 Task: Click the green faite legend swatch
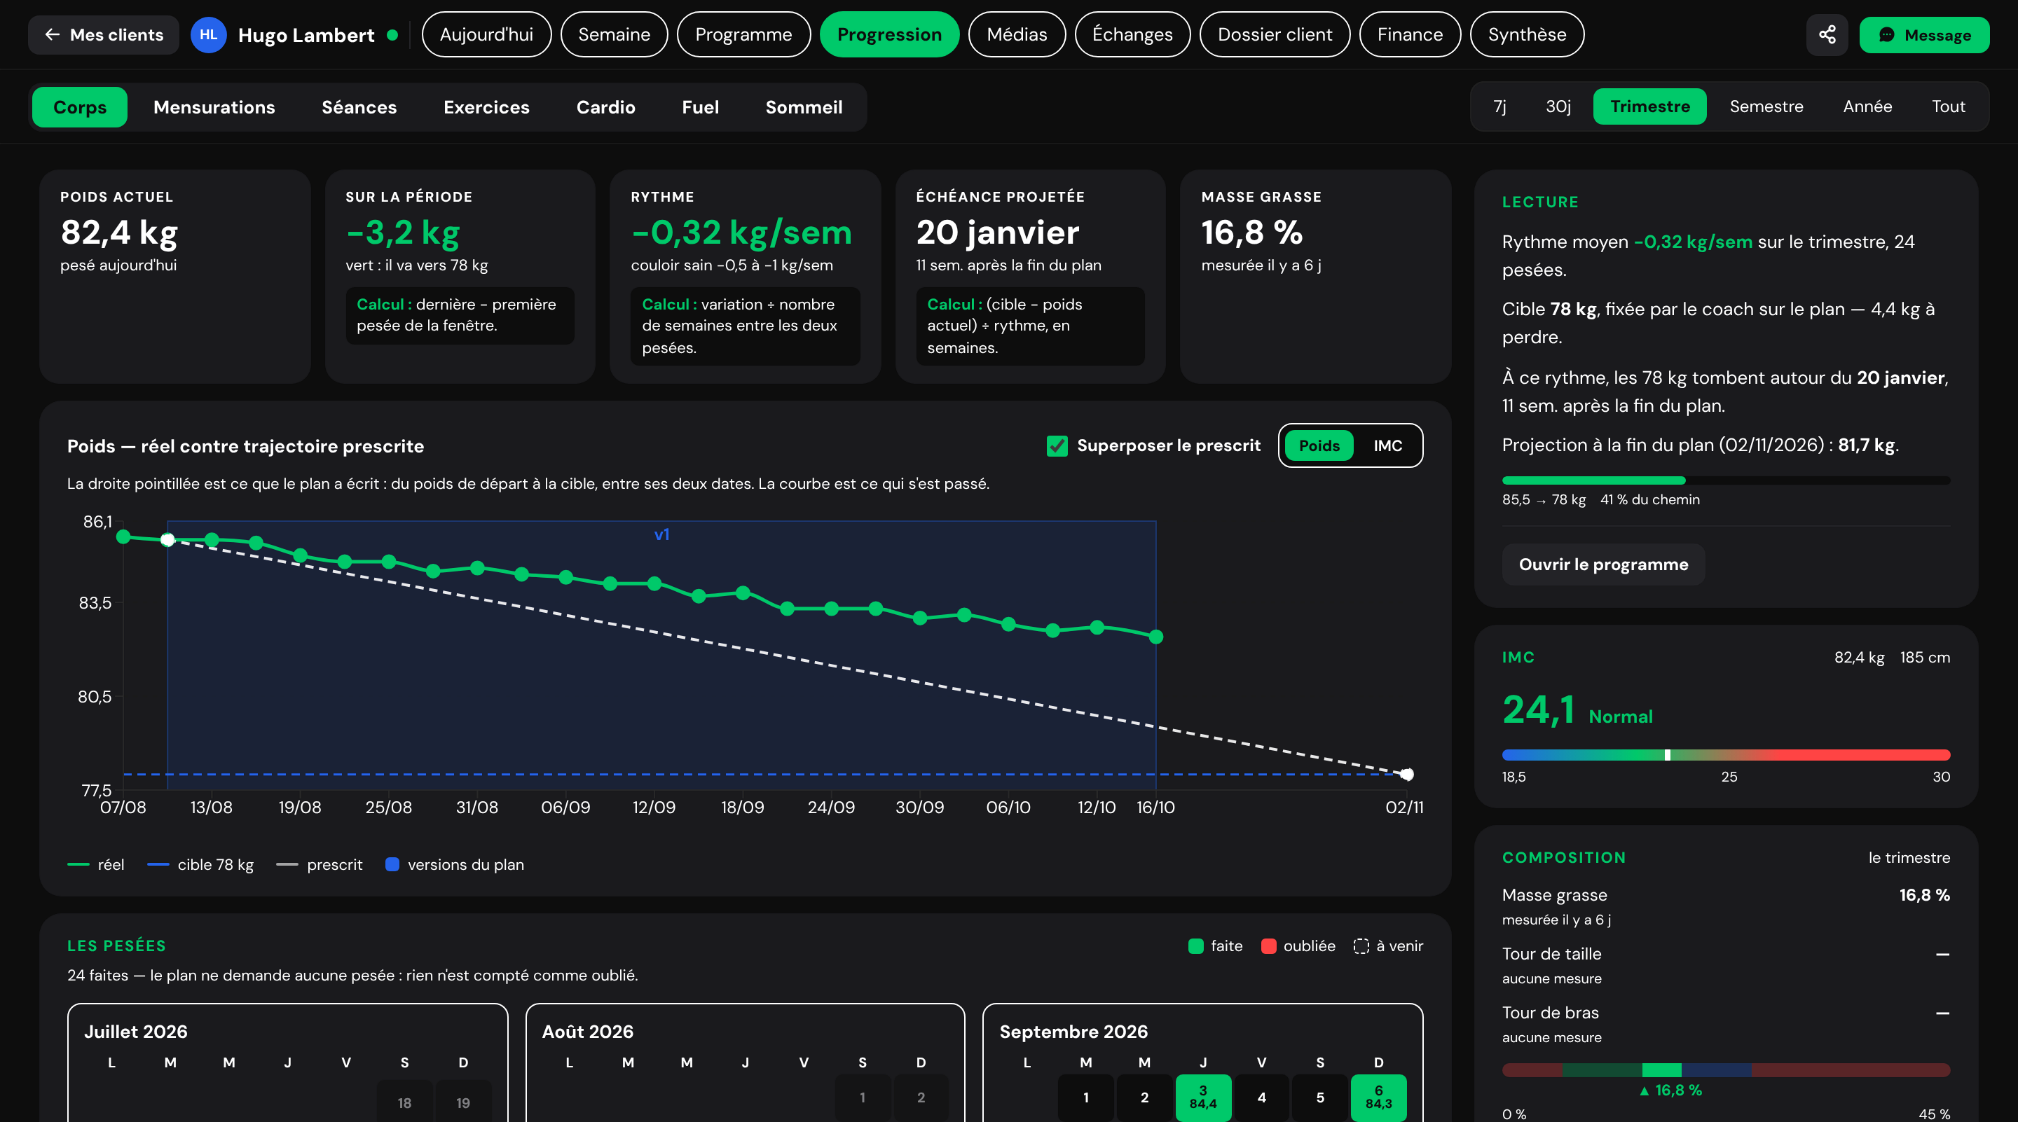[1195, 946]
